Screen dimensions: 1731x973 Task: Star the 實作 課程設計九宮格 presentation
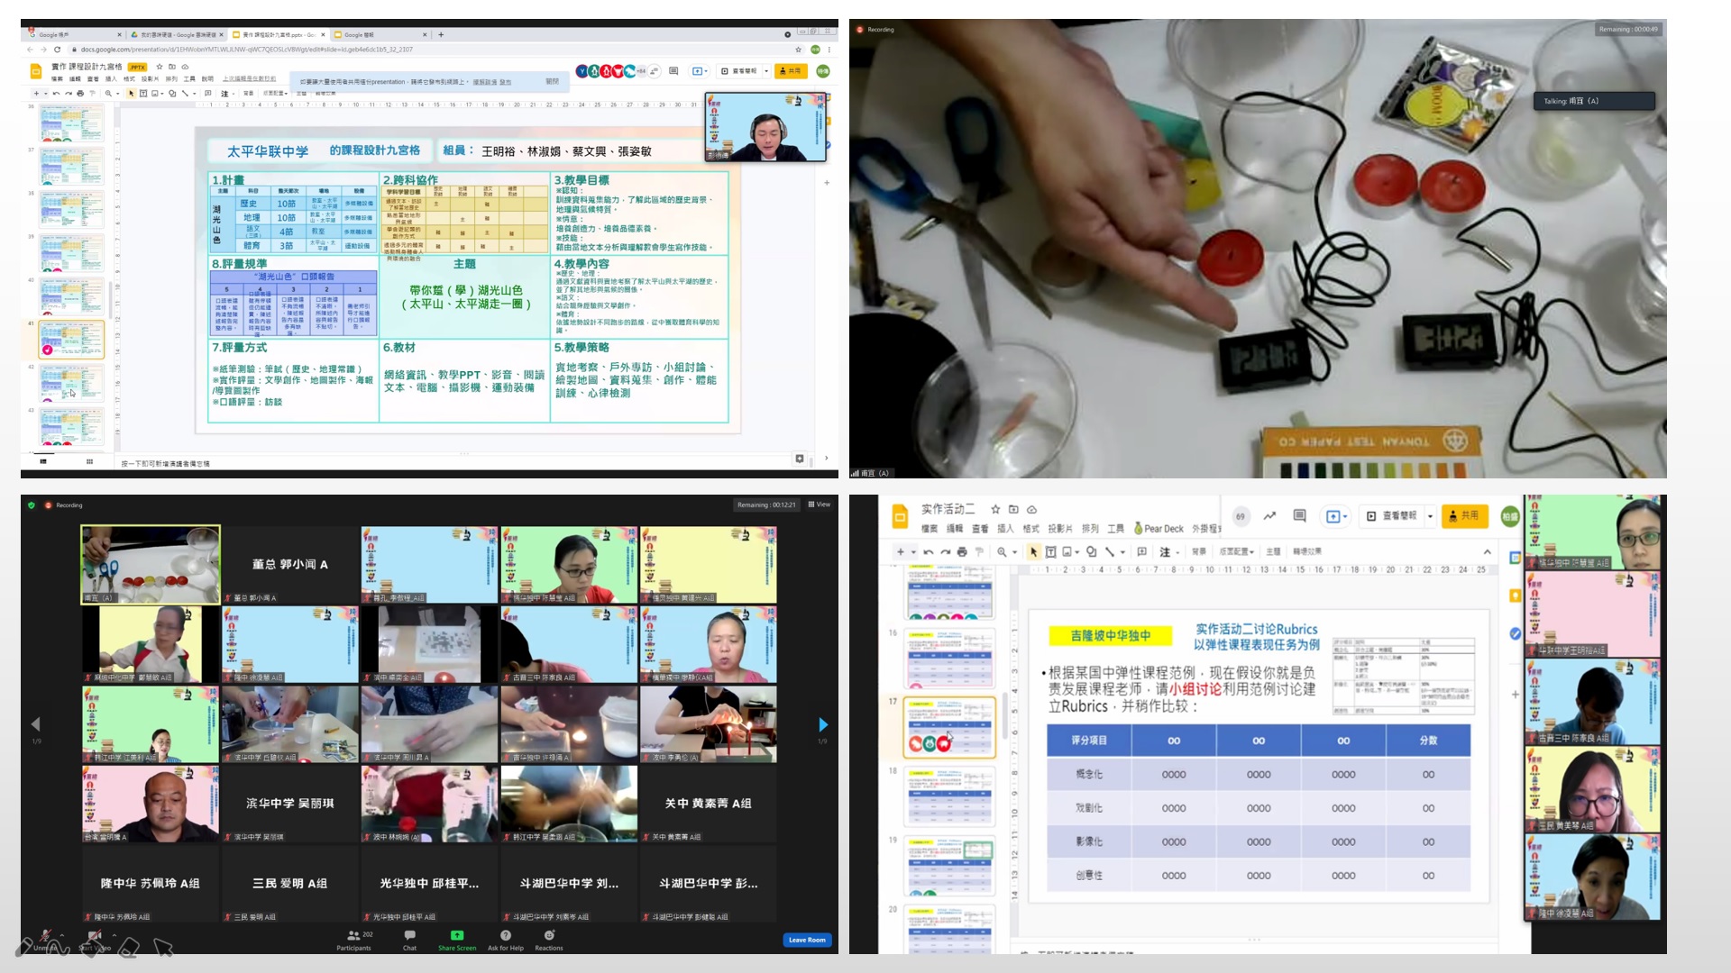click(160, 67)
